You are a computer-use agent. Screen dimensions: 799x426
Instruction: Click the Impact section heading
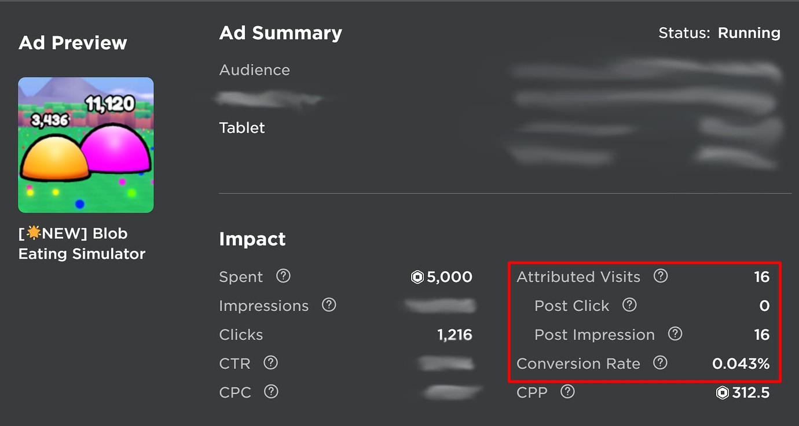click(252, 239)
